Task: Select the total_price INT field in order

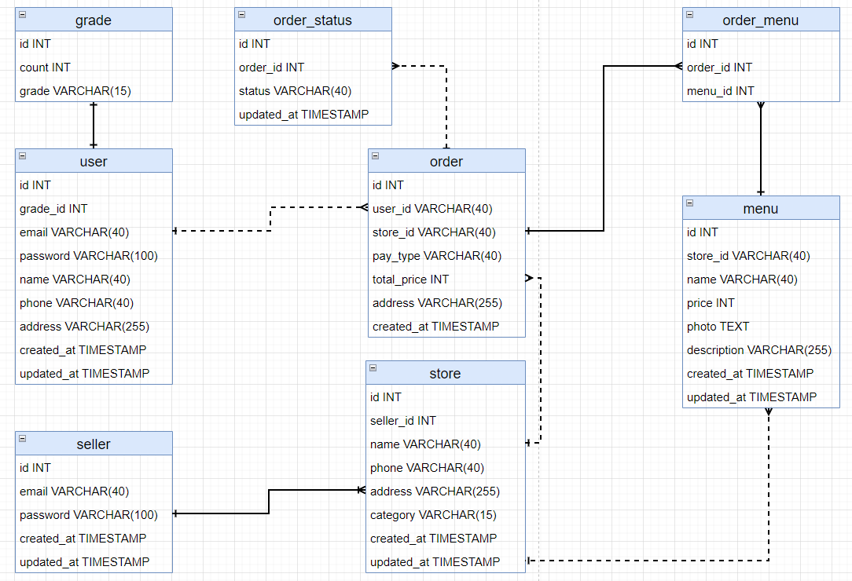Action: tap(409, 279)
